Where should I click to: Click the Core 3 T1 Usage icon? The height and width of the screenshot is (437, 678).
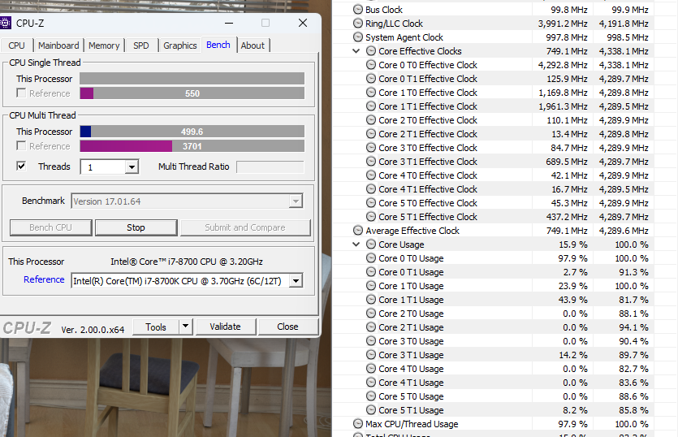(370, 355)
